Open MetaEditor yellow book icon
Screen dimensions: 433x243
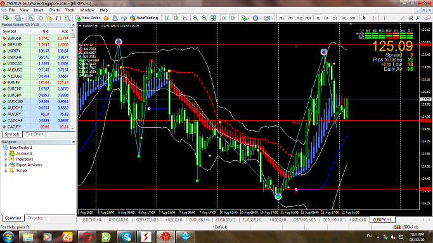point(106,18)
